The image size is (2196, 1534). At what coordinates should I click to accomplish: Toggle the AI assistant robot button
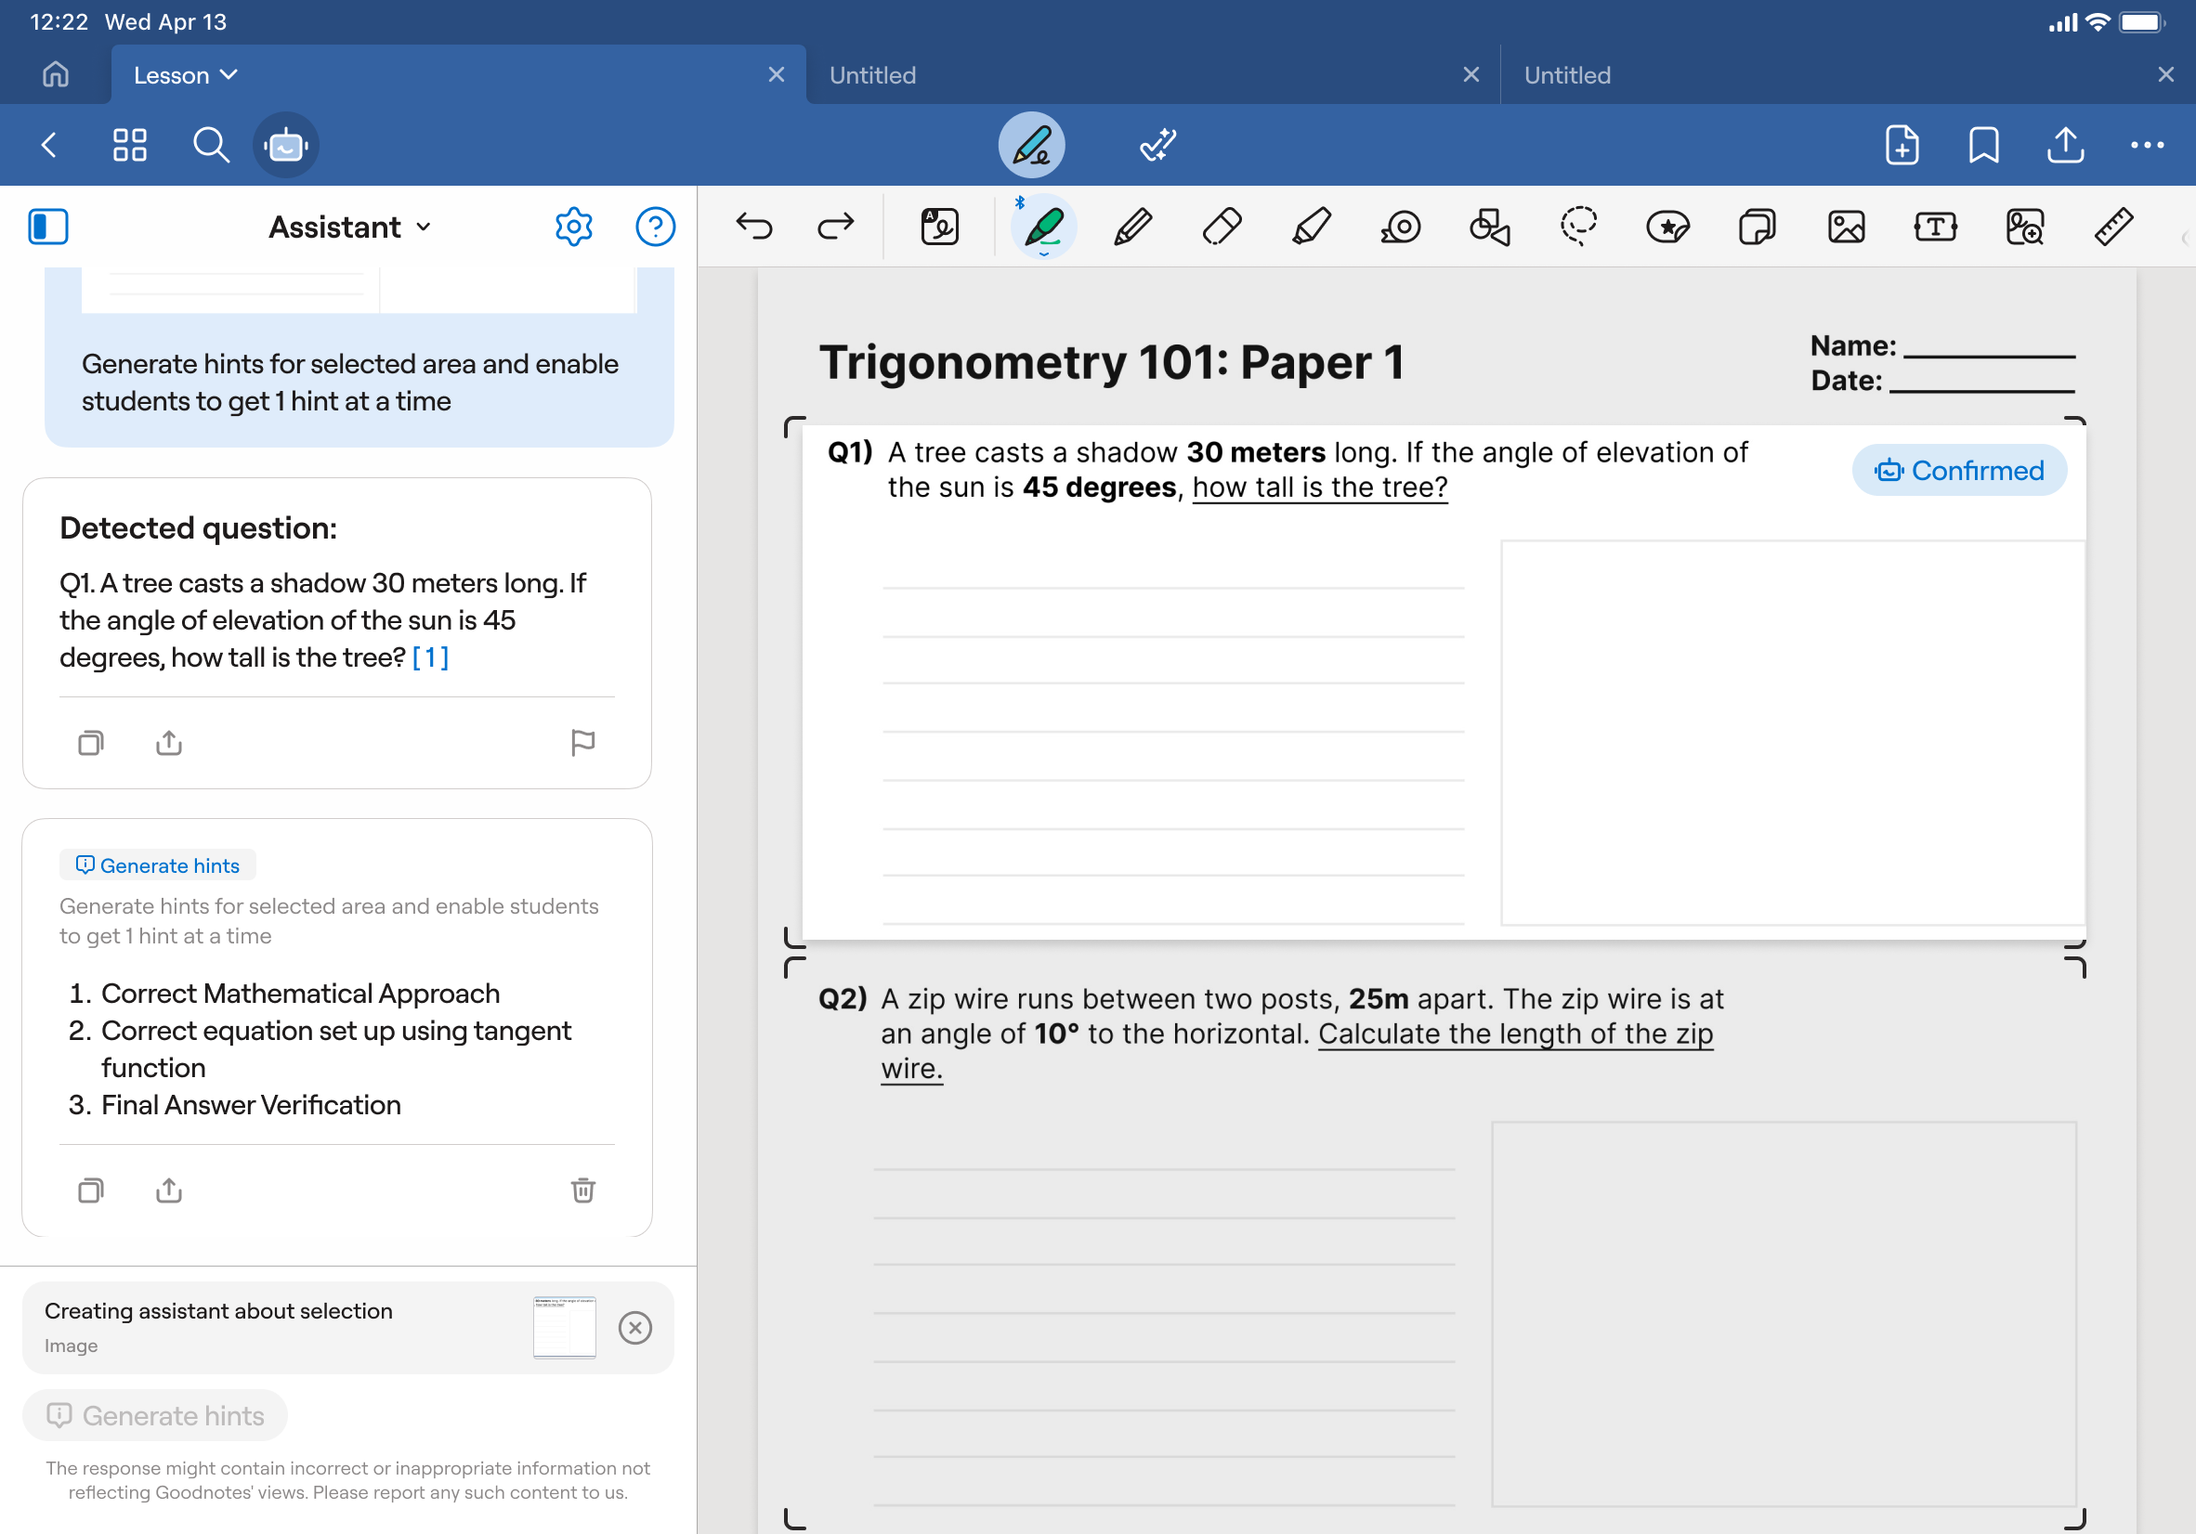[x=285, y=146]
